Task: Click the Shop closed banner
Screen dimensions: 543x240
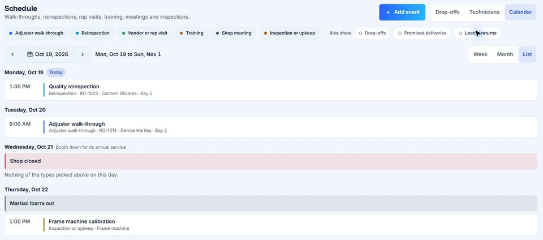Action: 271,161
